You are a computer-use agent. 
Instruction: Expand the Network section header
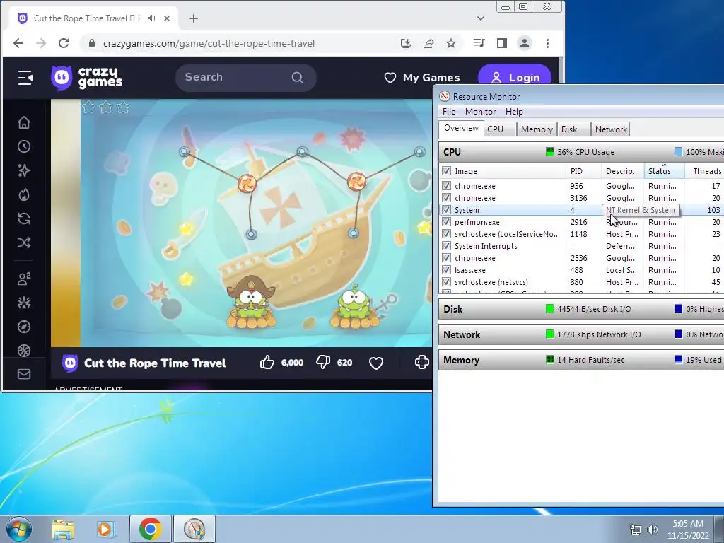click(581, 334)
